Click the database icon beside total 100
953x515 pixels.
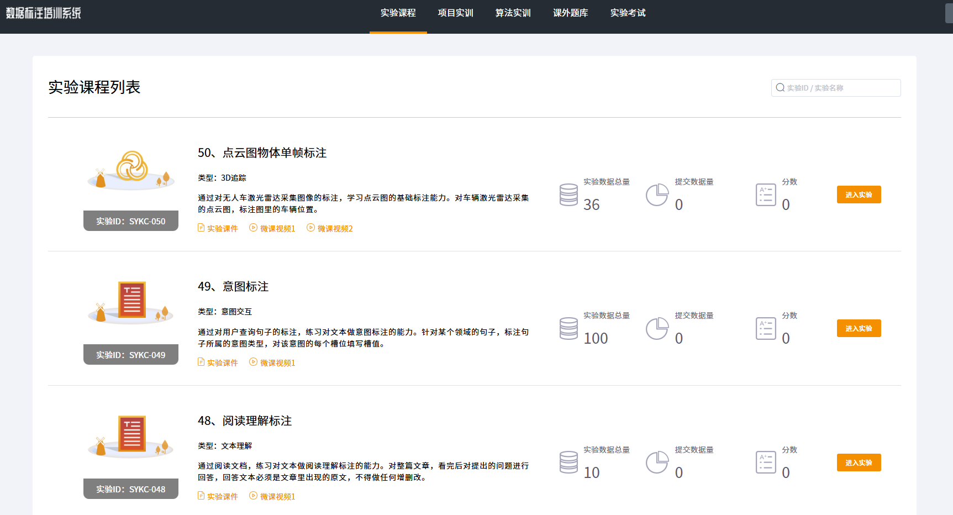(x=568, y=328)
